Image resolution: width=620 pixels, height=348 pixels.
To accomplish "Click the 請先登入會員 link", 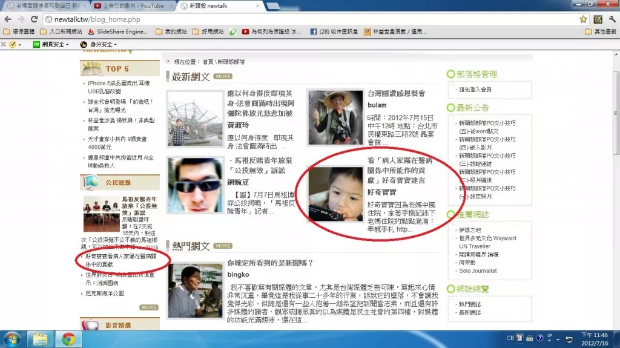I will coord(475,90).
